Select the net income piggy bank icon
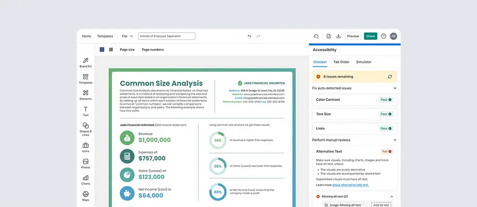 127,193
